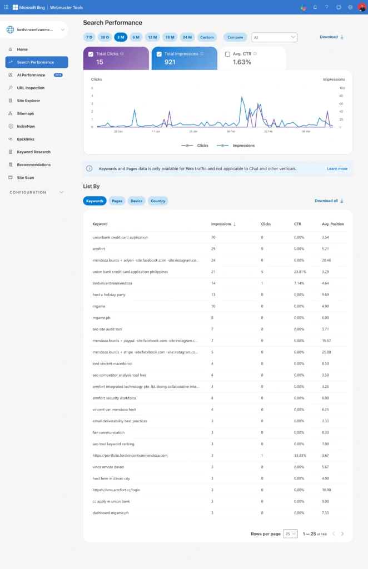368x569 pixels.
Task: Switch to the Country tab
Action: (158, 201)
